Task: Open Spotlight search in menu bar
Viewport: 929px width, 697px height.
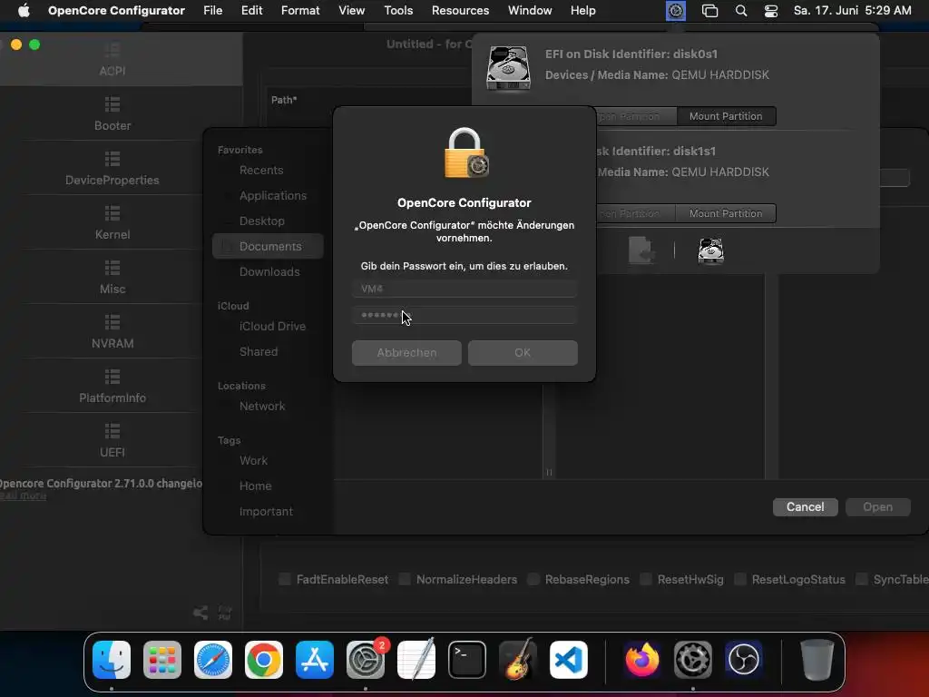Action: pos(740,11)
